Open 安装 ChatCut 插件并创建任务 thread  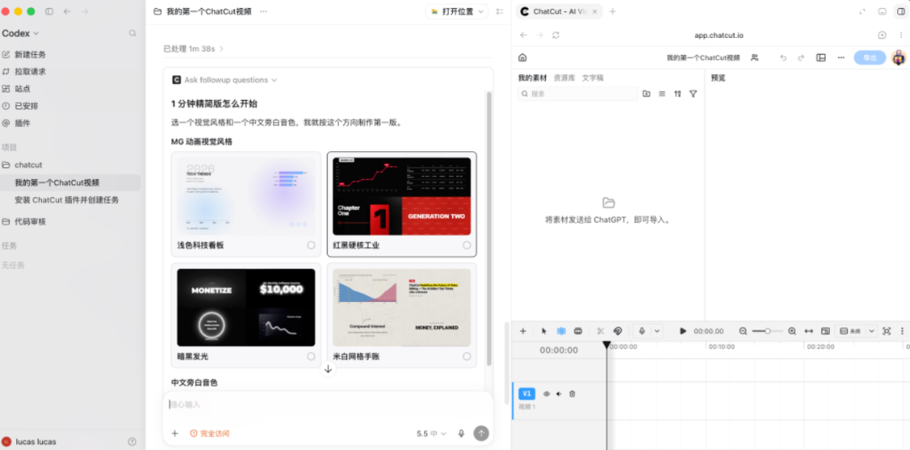(67, 200)
